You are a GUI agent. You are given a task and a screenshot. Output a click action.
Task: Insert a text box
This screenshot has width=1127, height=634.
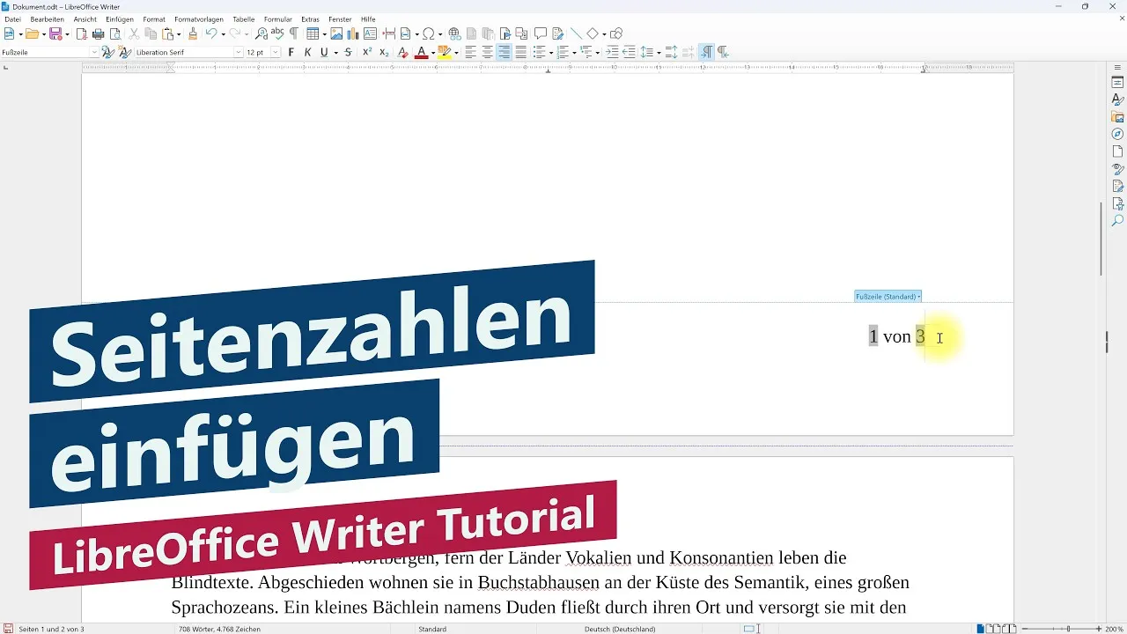tap(370, 34)
